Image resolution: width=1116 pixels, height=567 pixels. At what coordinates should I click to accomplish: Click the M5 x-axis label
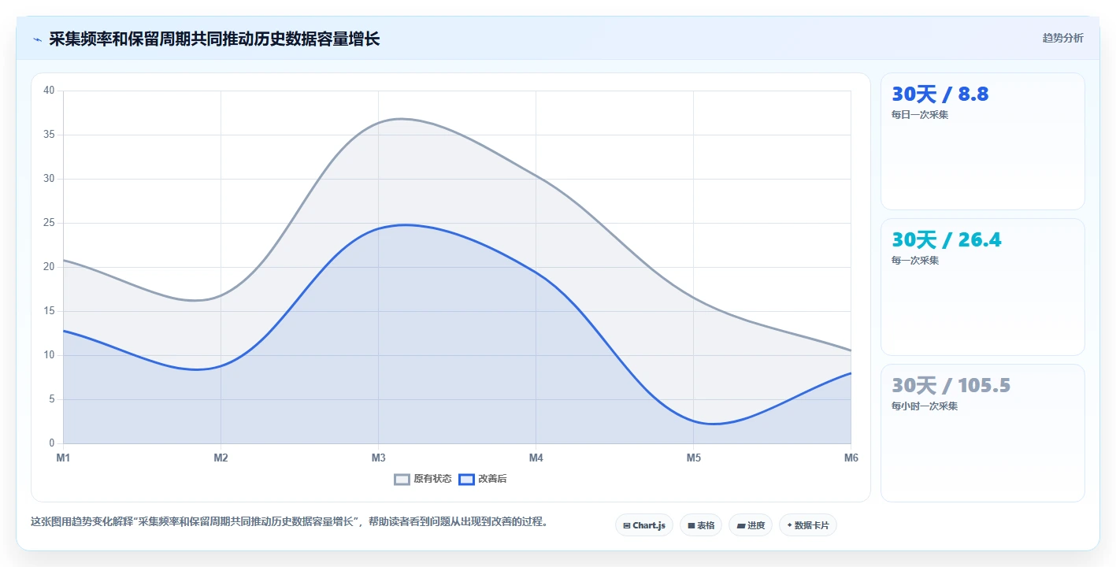pyautogui.click(x=693, y=458)
